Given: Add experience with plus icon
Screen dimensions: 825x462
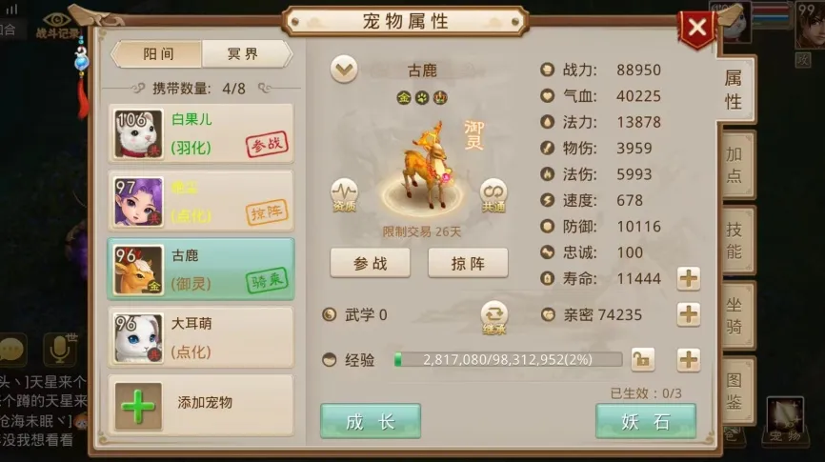Looking at the screenshot, I should point(688,360).
